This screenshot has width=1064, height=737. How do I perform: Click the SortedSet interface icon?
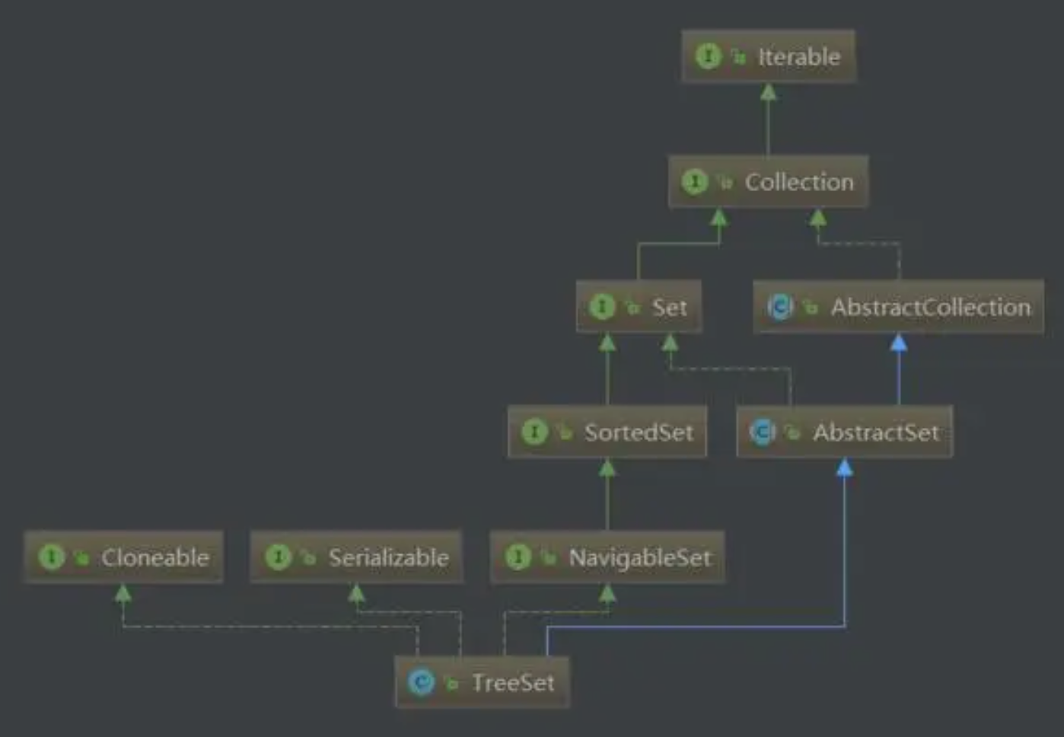coord(534,432)
